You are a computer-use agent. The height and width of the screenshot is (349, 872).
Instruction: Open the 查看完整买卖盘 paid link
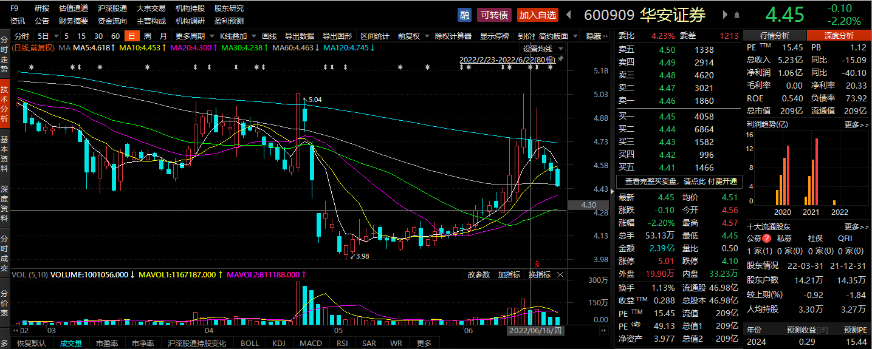(x=679, y=181)
